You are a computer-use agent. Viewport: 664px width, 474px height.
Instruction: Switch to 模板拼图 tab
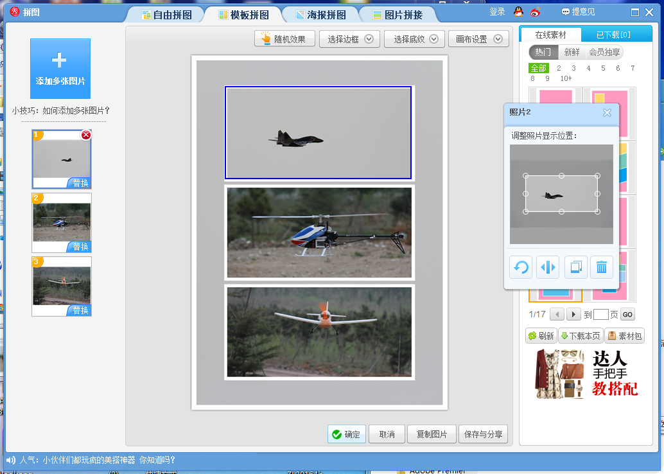pyautogui.click(x=244, y=15)
